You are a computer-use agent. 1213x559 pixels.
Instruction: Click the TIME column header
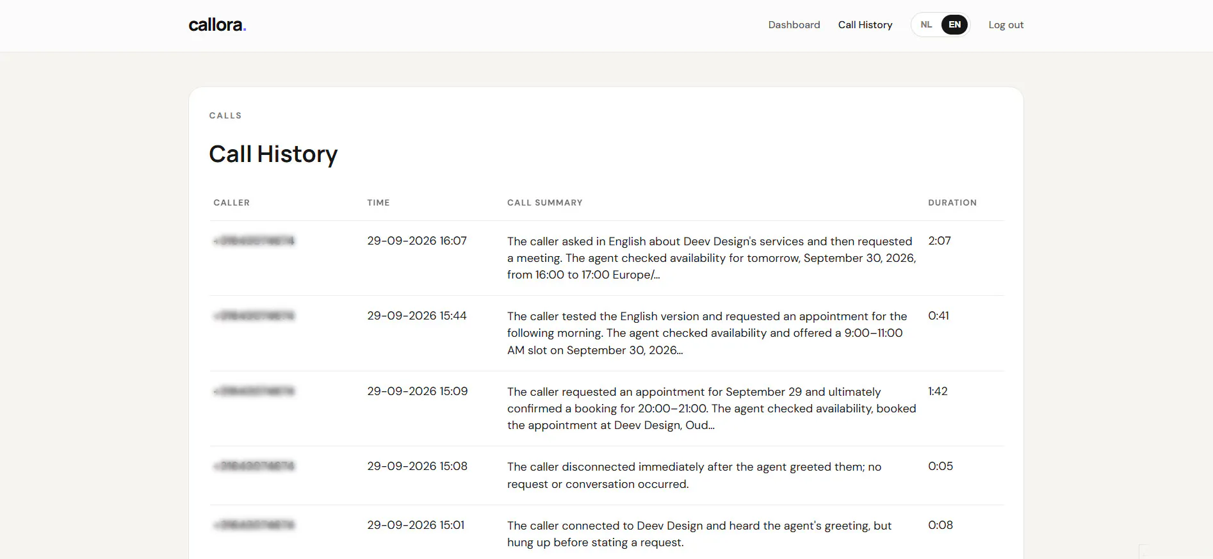(379, 202)
